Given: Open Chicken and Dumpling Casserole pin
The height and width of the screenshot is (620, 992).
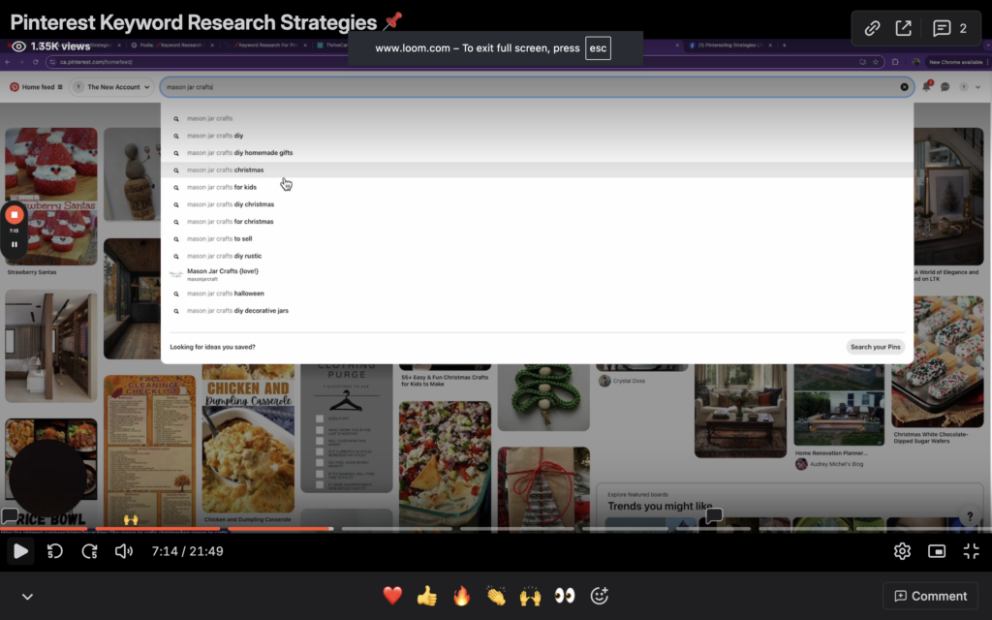Looking at the screenshot, I should click(x=248, y=438).
